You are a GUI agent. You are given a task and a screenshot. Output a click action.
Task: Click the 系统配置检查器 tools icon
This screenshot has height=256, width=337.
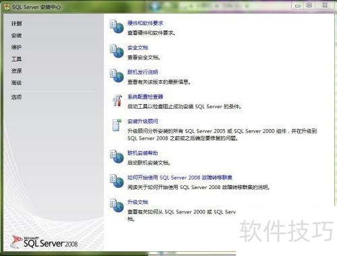click(117, 101)
